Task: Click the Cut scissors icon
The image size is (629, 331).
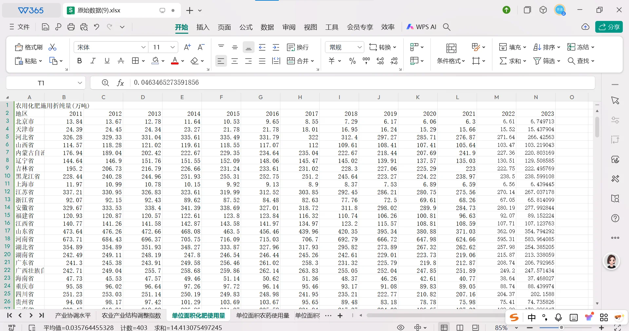Action: tap(52, 47)
